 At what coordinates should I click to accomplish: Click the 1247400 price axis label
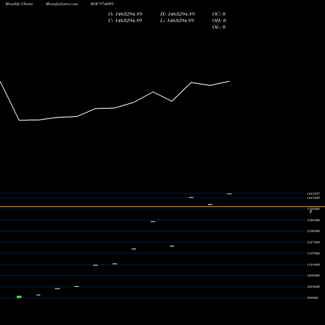(x=313, y=242)
